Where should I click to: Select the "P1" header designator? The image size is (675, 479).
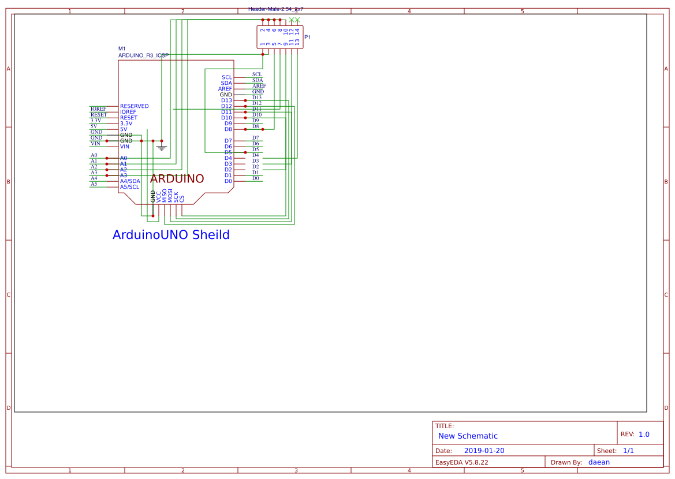307,37
